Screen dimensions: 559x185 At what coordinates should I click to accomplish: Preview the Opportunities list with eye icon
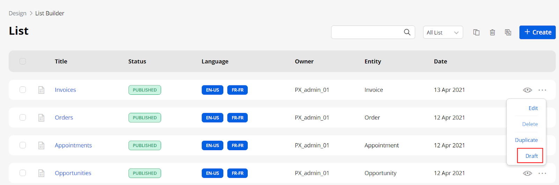pos(527,173)
